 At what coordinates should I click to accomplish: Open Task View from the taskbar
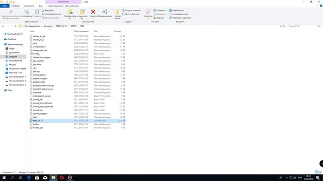tap(20, 177)
